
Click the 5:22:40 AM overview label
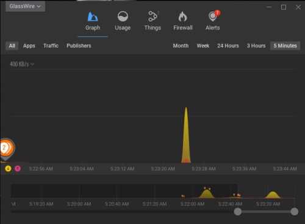[231, 204]
